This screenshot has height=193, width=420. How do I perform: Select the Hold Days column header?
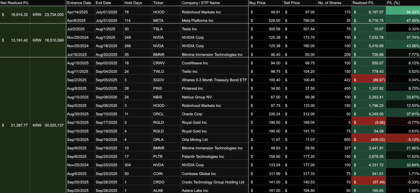click(137, 3)
